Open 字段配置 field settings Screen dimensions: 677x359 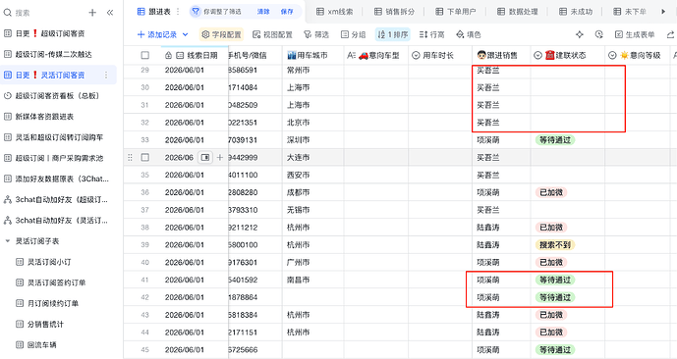click(221, 34)
